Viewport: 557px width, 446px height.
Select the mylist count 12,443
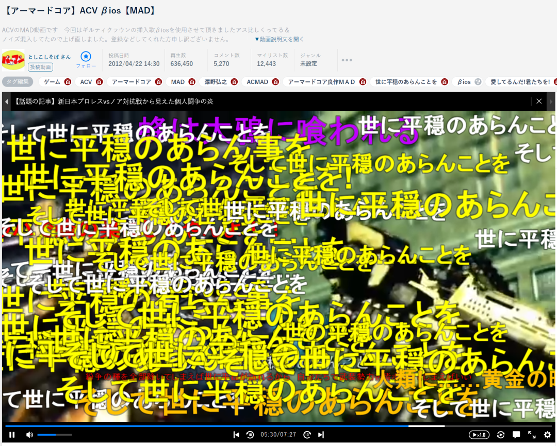[267, 64]
